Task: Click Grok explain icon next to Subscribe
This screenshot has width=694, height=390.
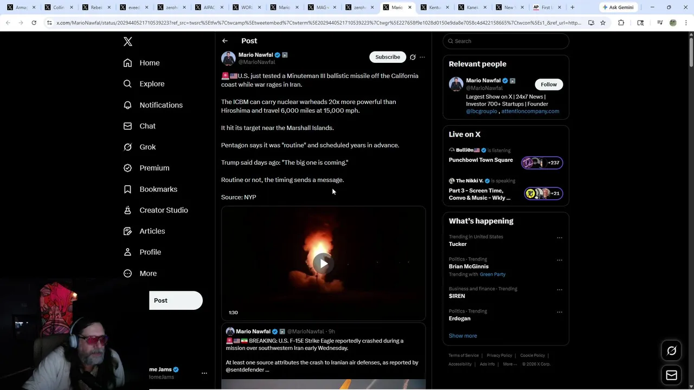Action: [x=413, y=57]
